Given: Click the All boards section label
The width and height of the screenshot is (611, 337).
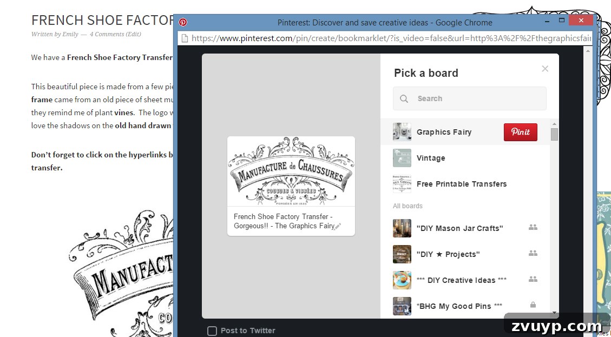Looking at the screenshot, I should [408, 206].
